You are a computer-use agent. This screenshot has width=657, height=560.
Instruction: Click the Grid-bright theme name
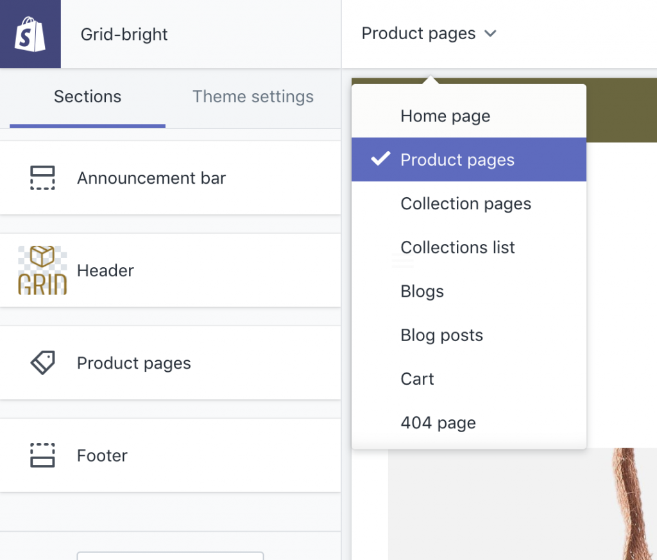point(124,35)
